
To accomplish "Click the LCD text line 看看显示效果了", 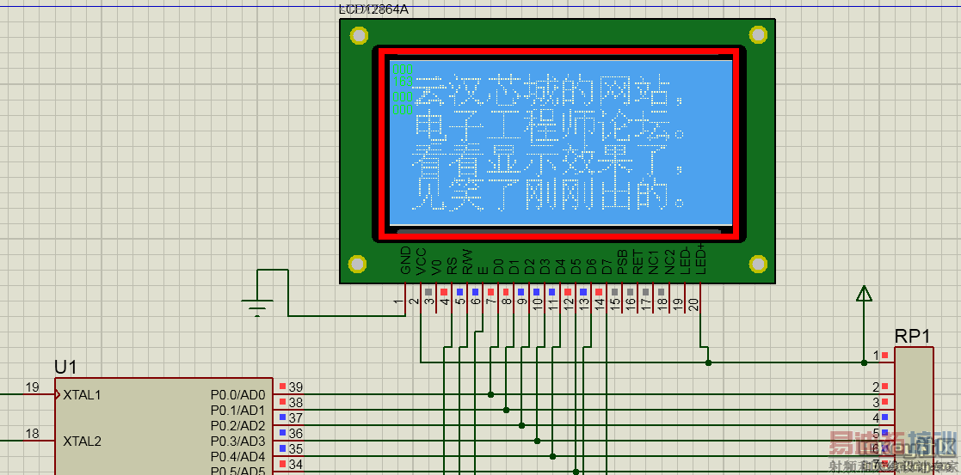I will [x=548, y=161].
